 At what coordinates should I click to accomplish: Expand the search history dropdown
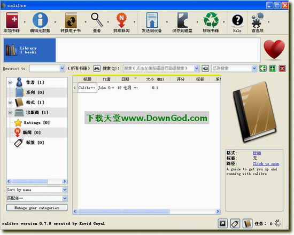[x=196, y=68]
